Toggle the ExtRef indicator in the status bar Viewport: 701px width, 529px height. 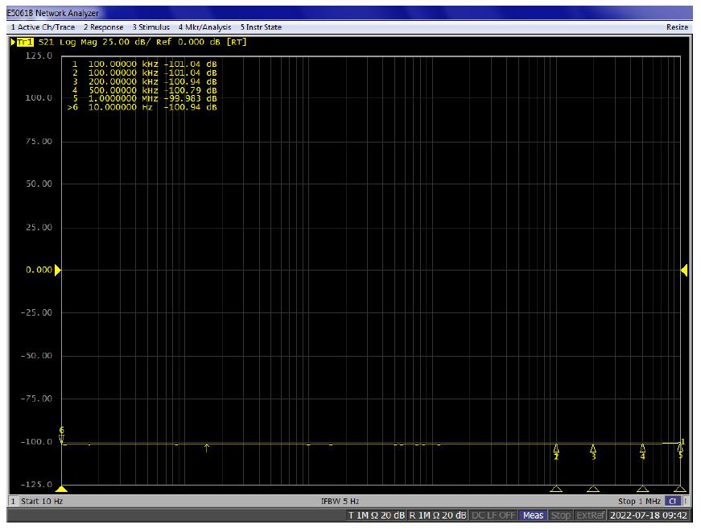click(591, 515)
